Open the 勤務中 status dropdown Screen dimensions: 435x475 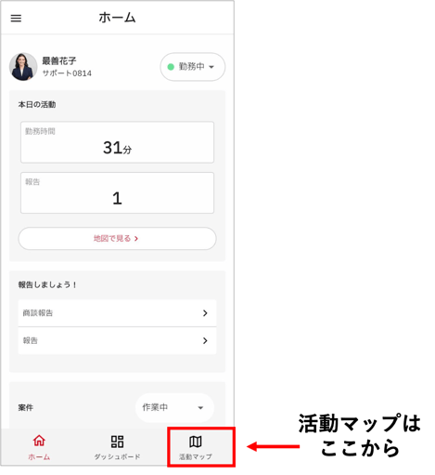193,67
